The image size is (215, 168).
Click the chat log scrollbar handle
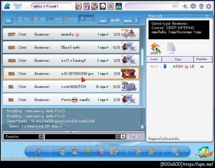tap(142, 127)
